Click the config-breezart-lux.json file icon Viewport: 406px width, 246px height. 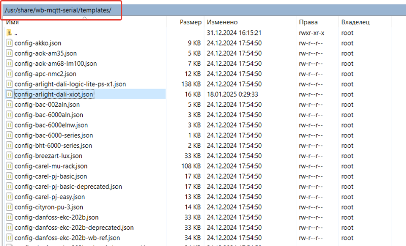9,156
